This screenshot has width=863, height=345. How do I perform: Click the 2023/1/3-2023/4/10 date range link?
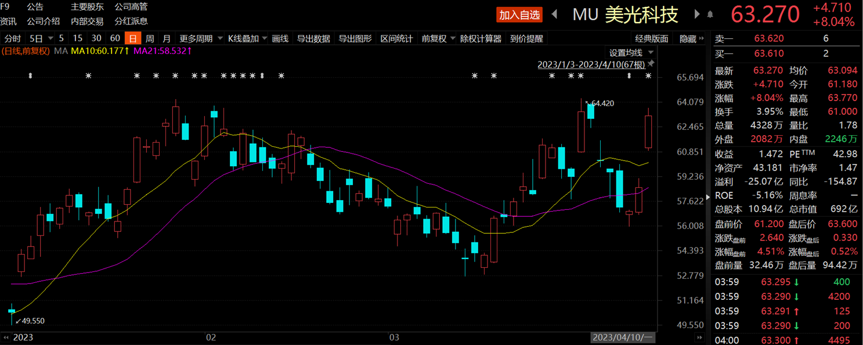[x=591, y=64]
